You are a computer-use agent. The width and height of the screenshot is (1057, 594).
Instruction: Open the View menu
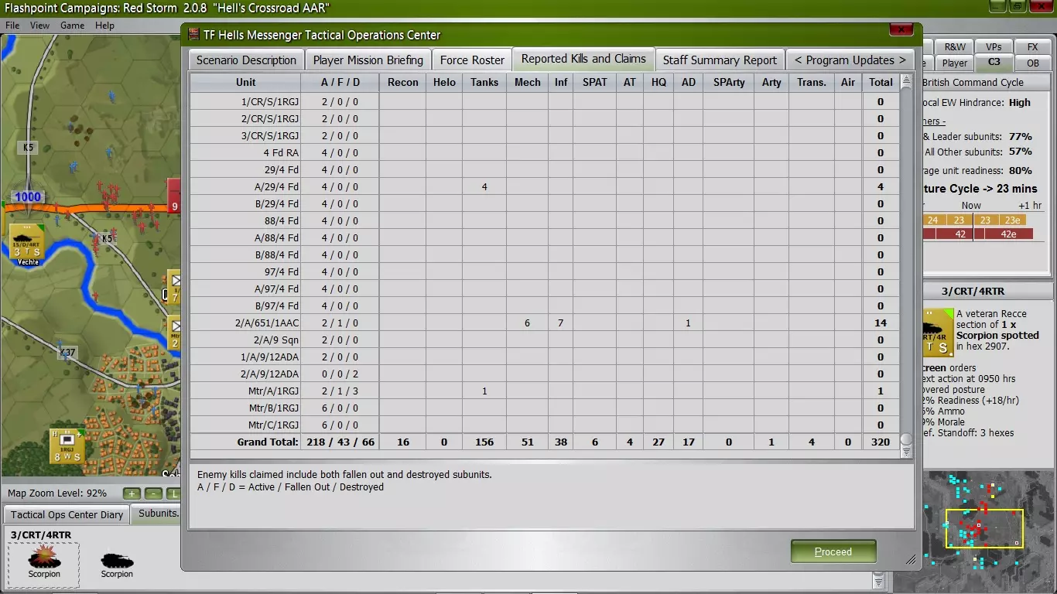tap(39, 26)
